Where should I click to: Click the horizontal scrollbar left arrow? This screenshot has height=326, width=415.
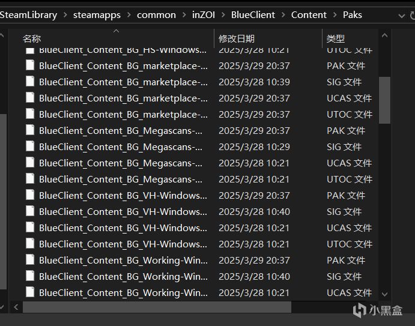(x=16, y=307)
